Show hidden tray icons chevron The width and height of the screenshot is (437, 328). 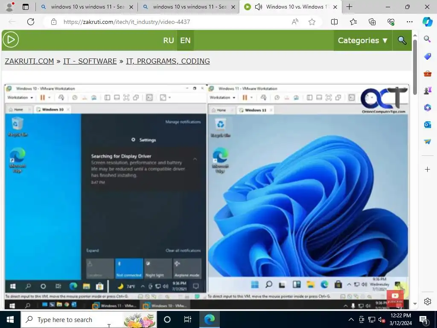pyautogui.click(x=351, y=319)
